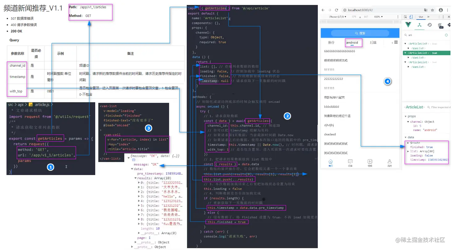Image resolution: width=452 pixels, height=250 pixels.
Task: Open the Chrome profile avatar
Action: click(x=441, y=10)
